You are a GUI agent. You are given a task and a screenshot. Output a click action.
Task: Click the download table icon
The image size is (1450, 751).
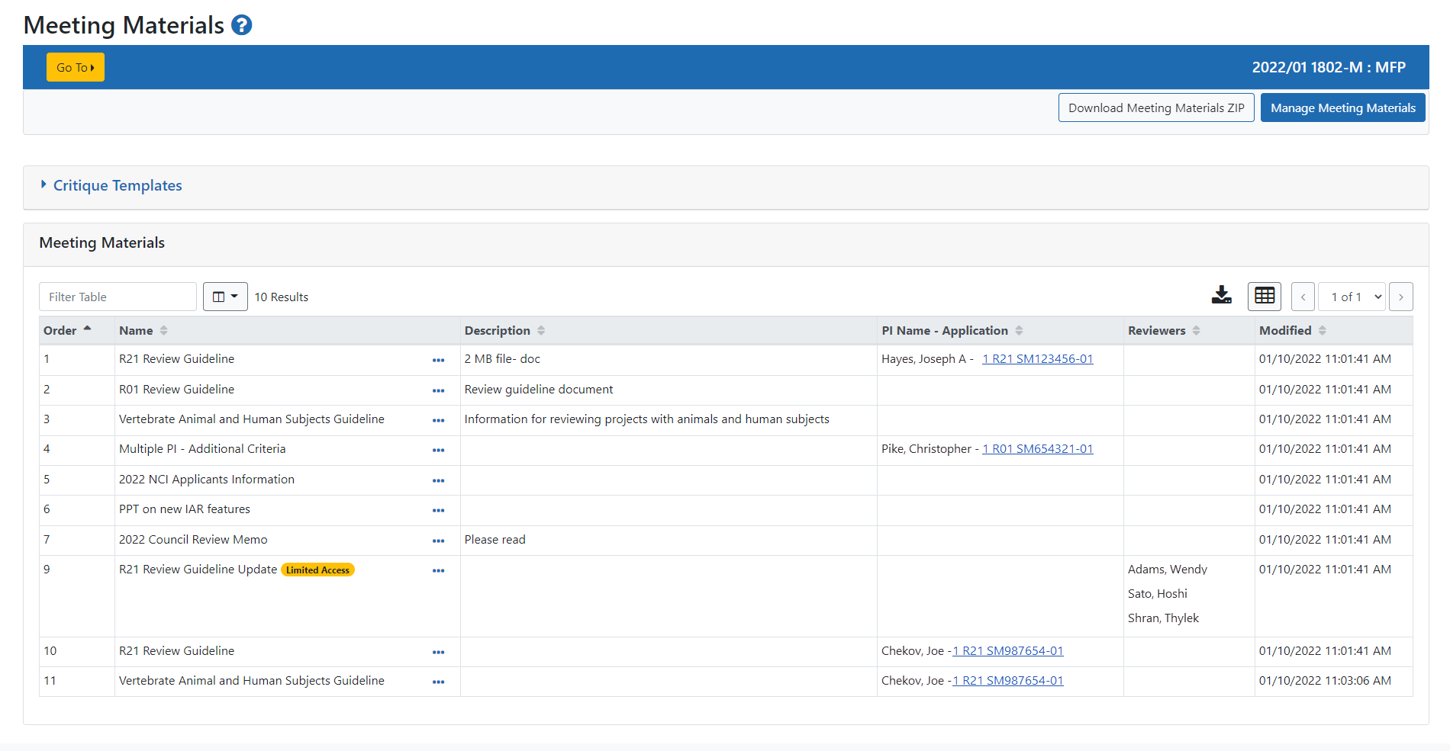click(1221, 296)
